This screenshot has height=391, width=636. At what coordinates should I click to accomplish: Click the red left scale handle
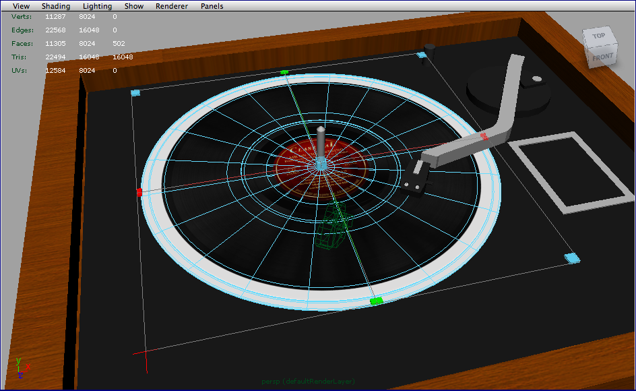pyautogui.click(x=141, y=191)
